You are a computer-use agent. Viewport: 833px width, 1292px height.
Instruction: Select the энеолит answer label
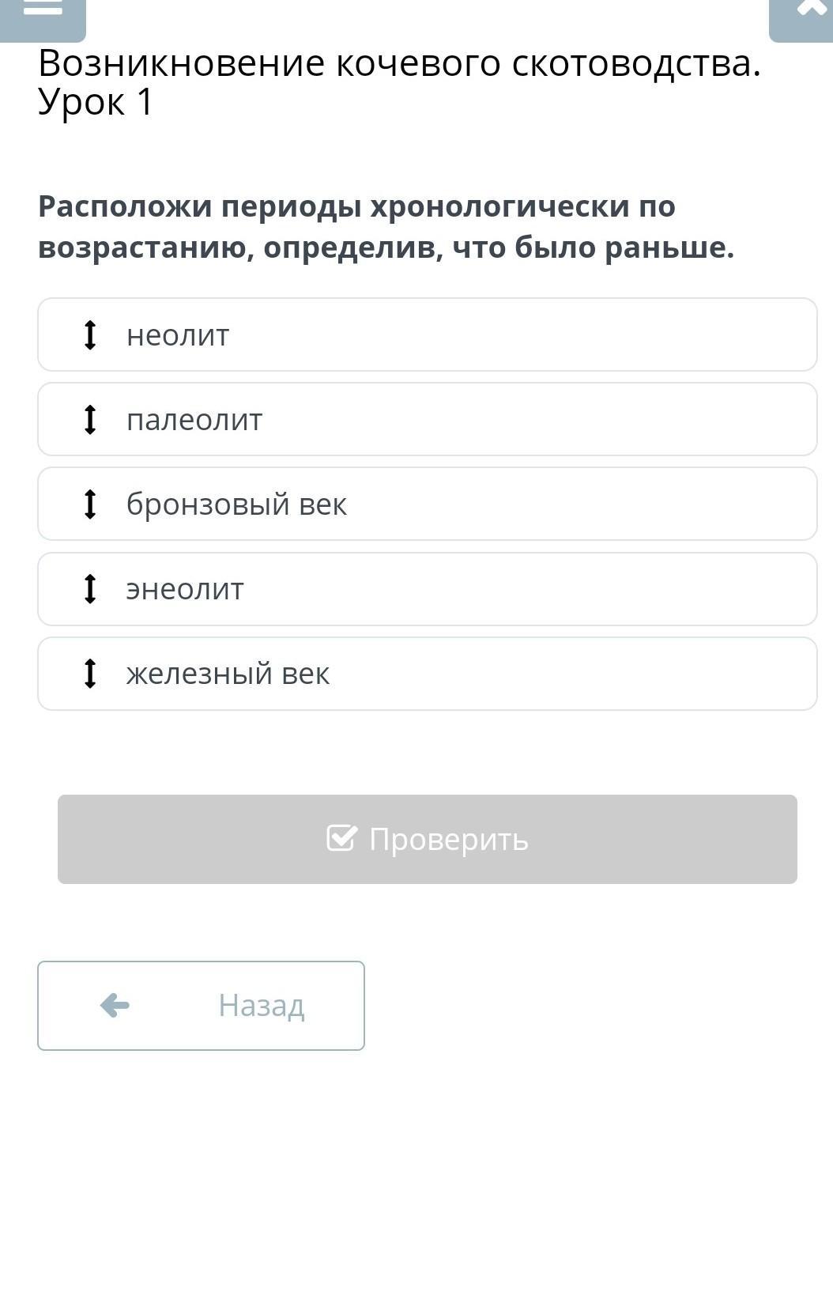(x=185, y=589)
